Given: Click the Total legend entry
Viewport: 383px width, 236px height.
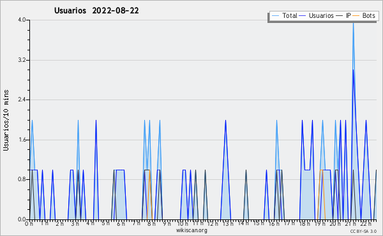Looking at the screenshot, I should point(284,15).
